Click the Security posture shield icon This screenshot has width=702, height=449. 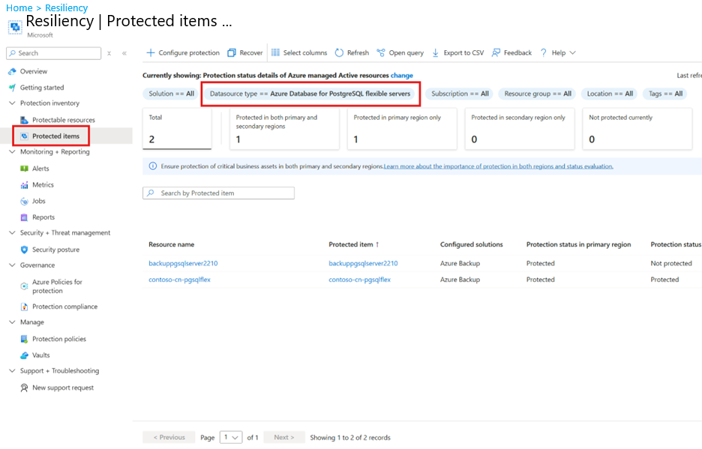[x=24, y=250]
